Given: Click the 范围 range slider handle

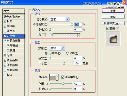Looking at the screenshot, I should (63, 84).
